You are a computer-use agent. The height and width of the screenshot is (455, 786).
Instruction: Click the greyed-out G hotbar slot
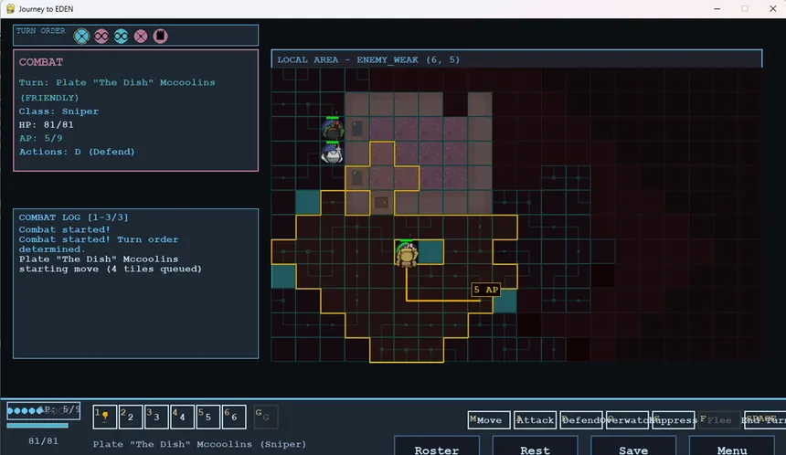click(x=266, y=417)
